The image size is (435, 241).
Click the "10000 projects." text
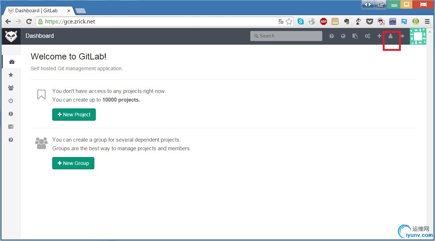pos(121,100)
